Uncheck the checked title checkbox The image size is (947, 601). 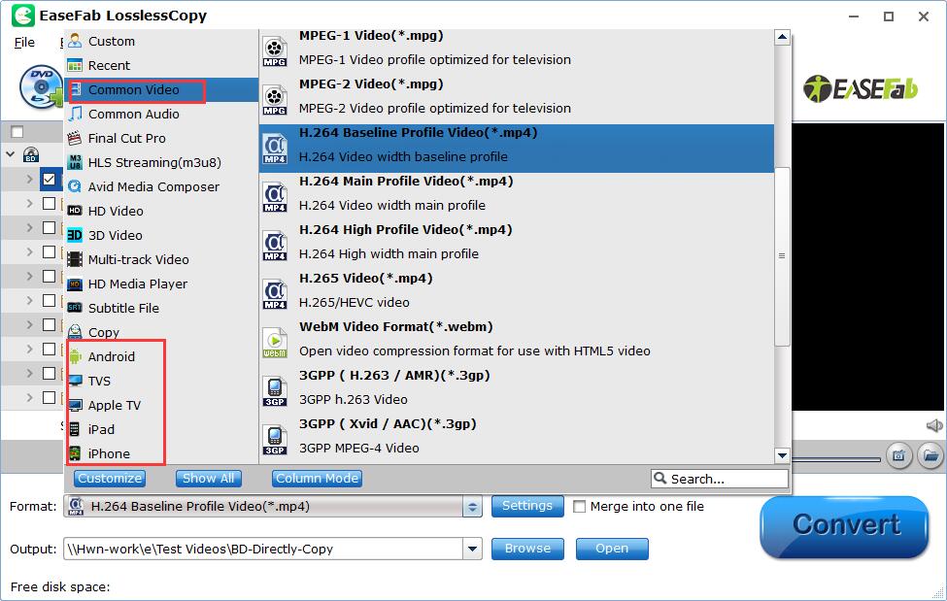pyautogui.click(x=50, y=180)
